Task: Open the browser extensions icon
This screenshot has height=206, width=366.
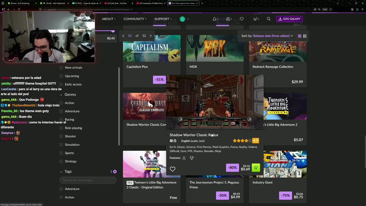Action: coord(357,9)
